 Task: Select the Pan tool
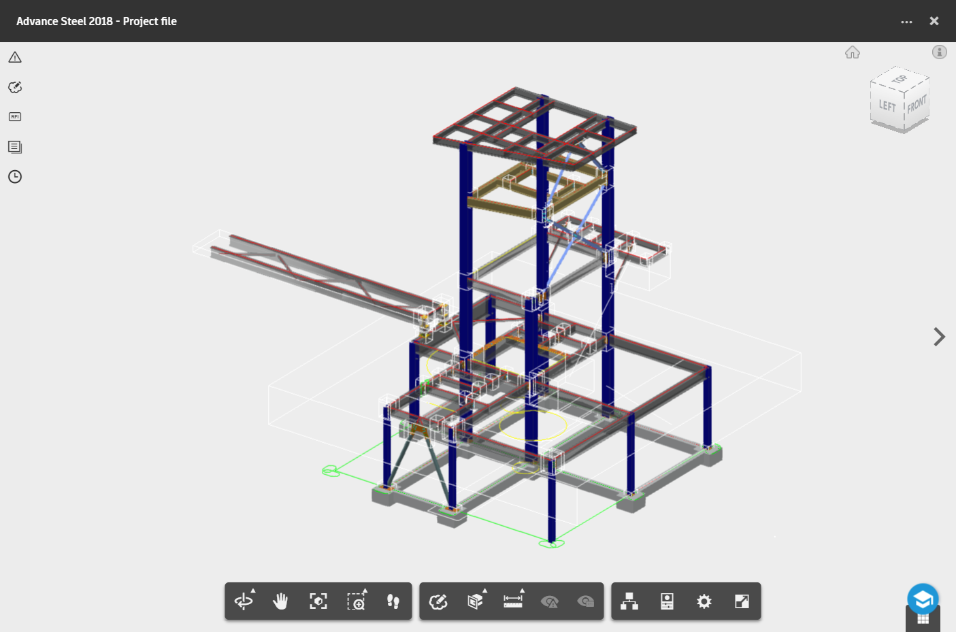pyautogui.click(x=280, y=601)
